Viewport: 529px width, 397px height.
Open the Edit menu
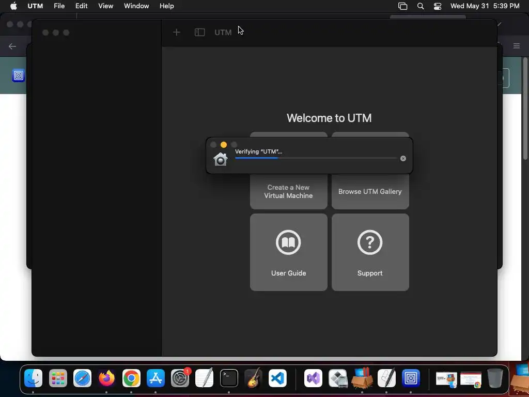[81, 6]
